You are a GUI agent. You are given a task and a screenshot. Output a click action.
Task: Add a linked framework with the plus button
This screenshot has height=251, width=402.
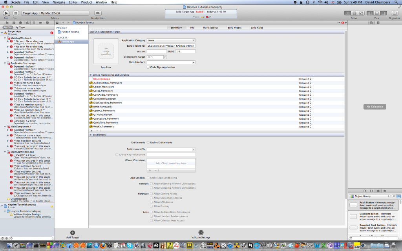[91, 131]
